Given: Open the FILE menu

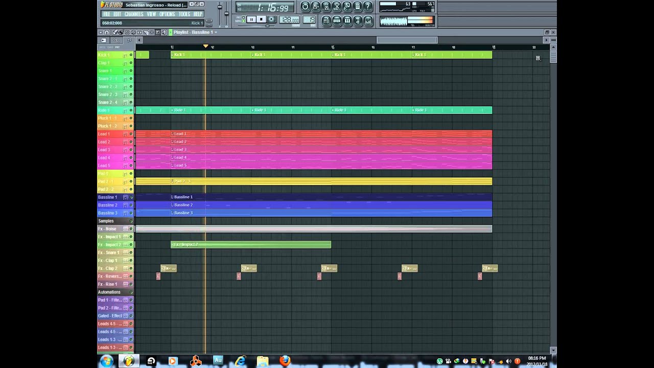Looking at the screenshot, I should (x=107, y=14).
